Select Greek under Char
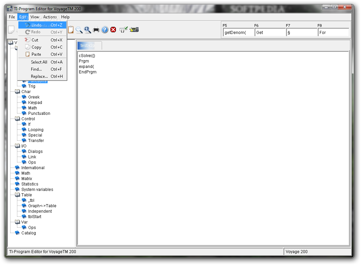The image size is (361, 265). 34,97
